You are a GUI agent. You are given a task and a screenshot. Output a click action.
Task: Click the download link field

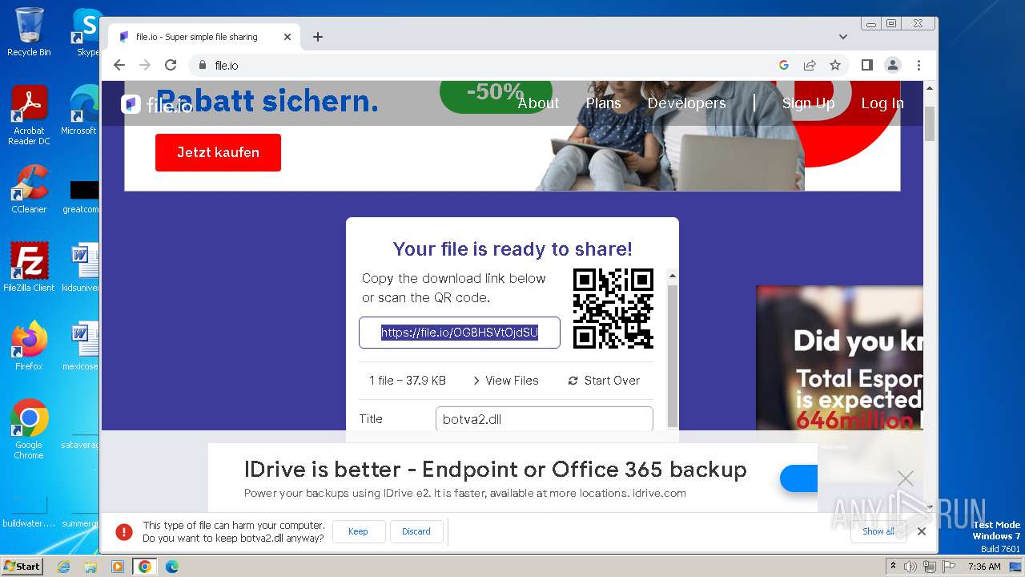tap(460, 333)
